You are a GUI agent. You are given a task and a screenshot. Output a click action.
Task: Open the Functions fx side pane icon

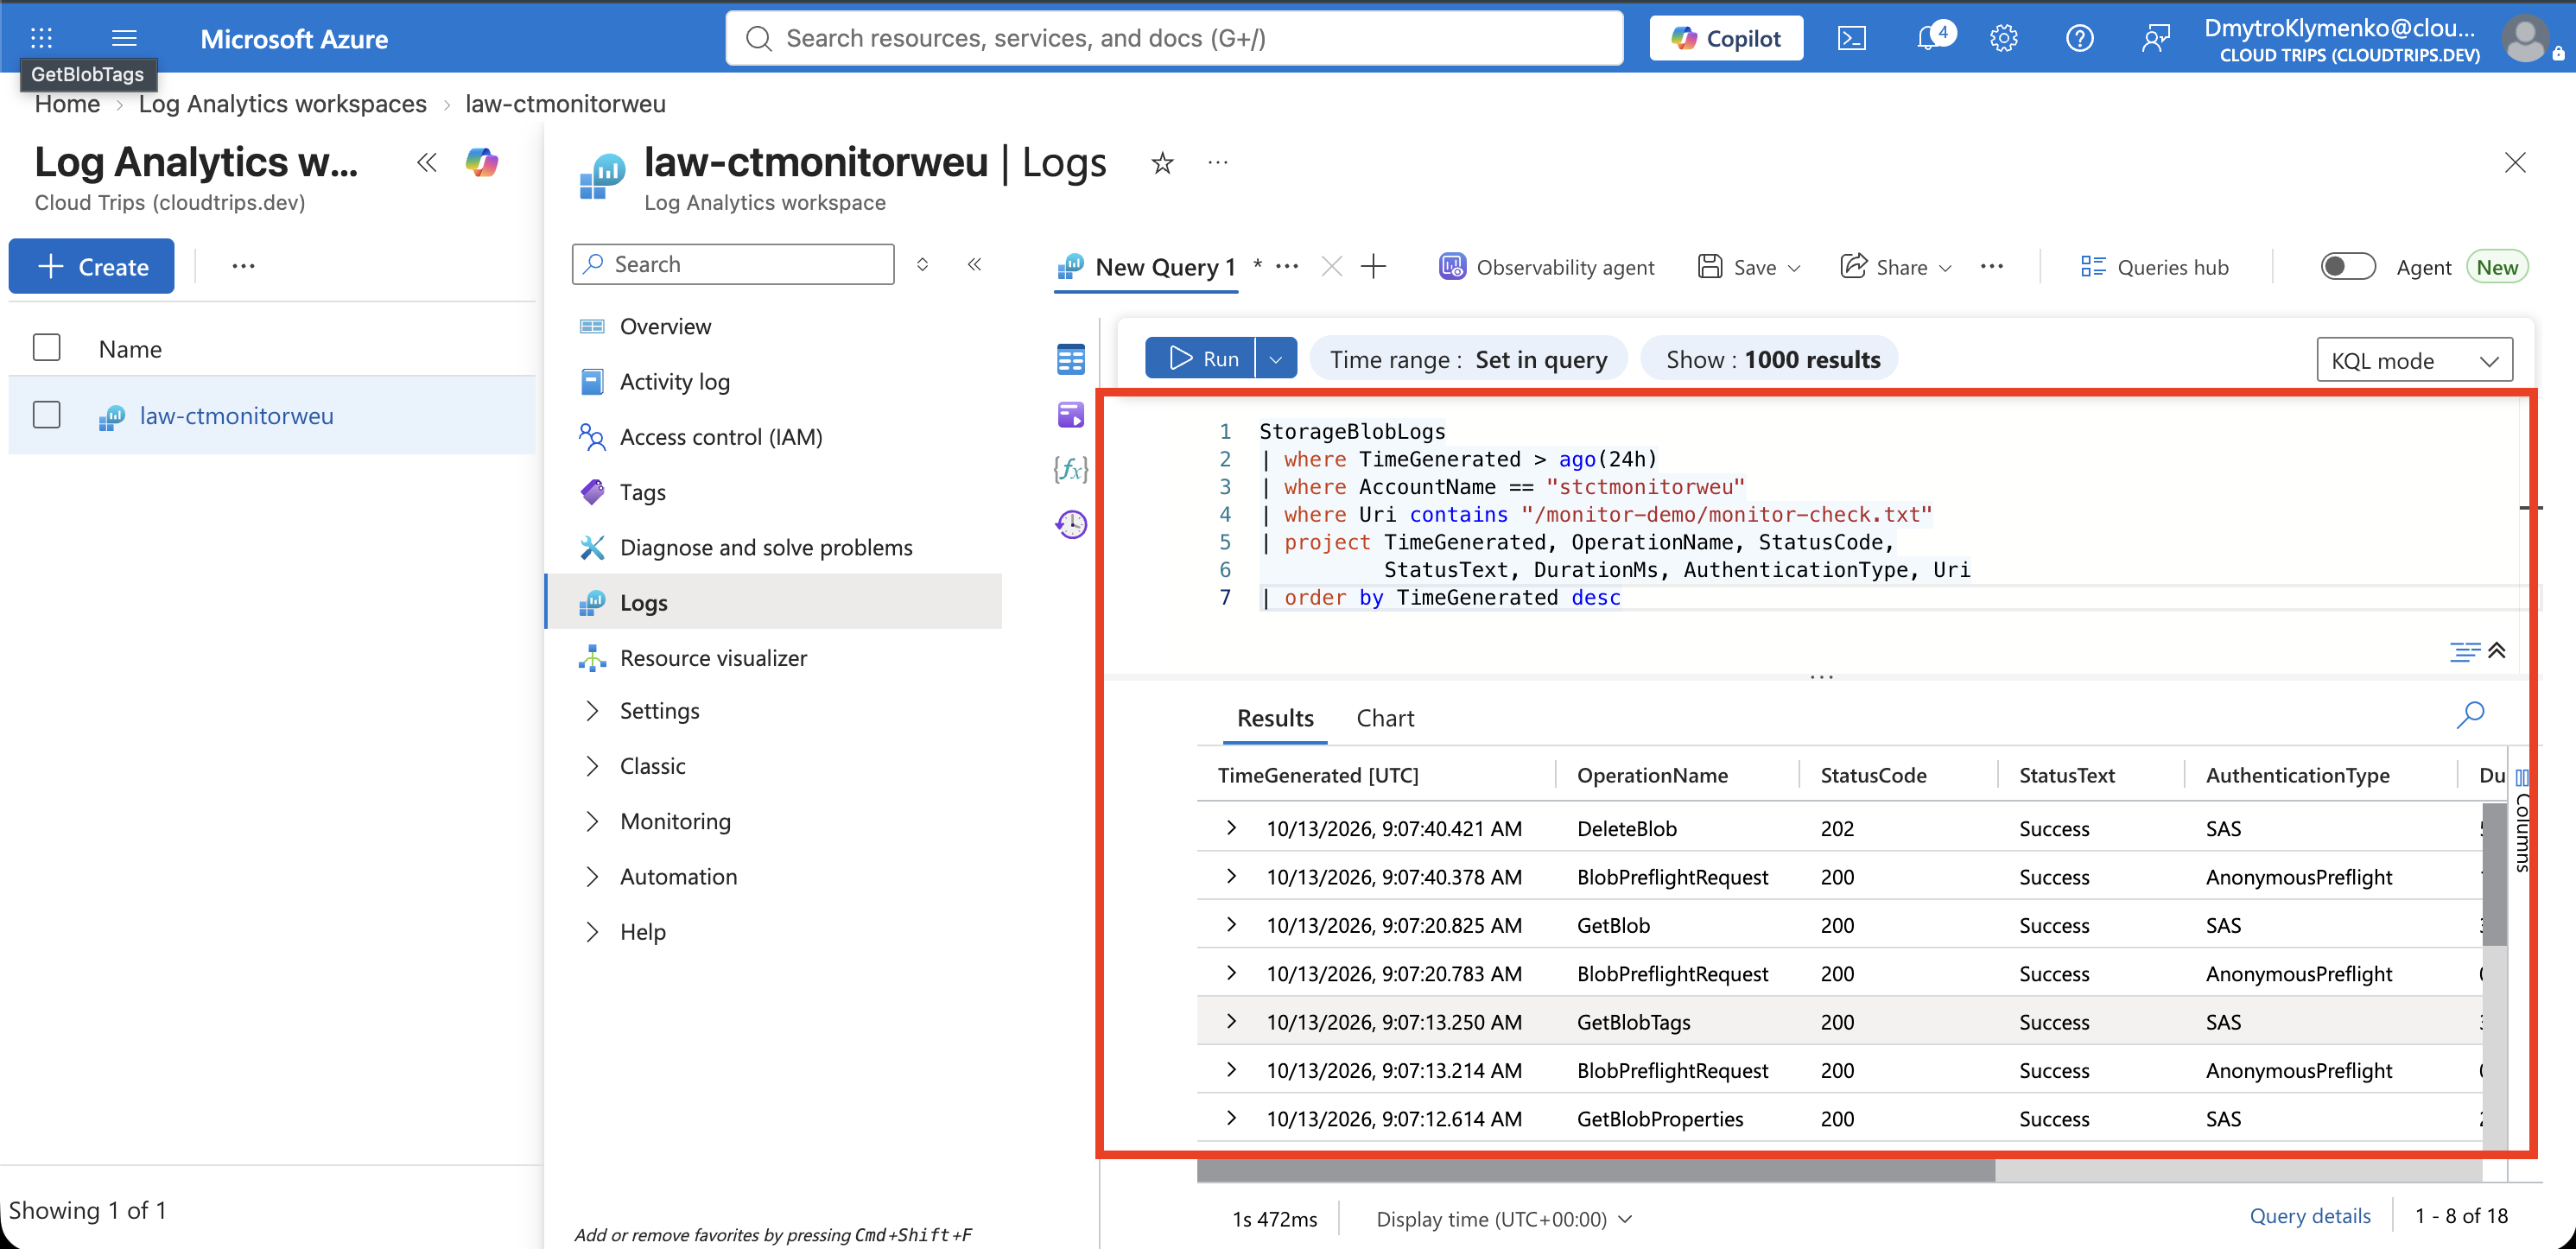click(1070, 469)
